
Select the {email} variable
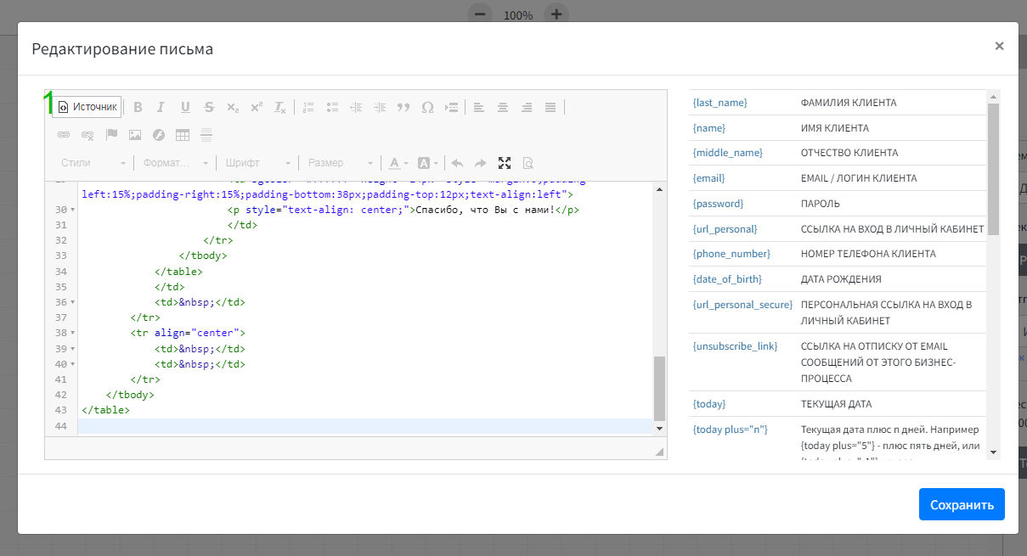click(709, 178)
